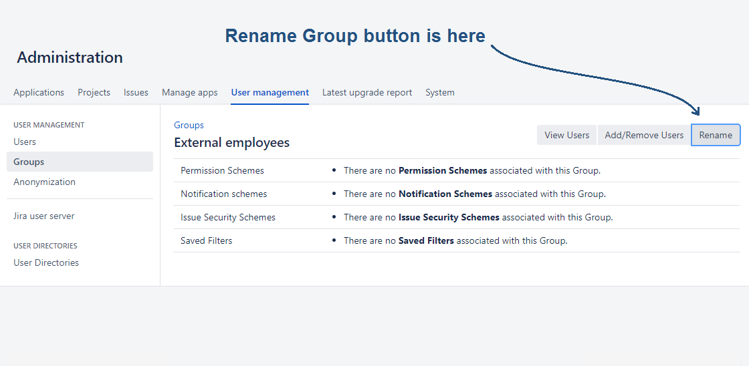The width and height of the screenshot is (749, 366).
Task: Click the Rename group button
Action: [x=716, y=135]
